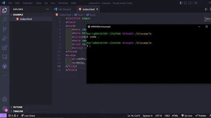Click the MINGW64 terminal title bar icon
Screen dimensions: 211x118
[x=89, y=27]
